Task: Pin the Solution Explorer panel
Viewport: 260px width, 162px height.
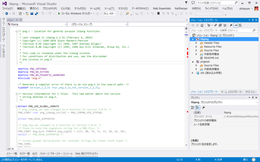Action: point(253,20)
